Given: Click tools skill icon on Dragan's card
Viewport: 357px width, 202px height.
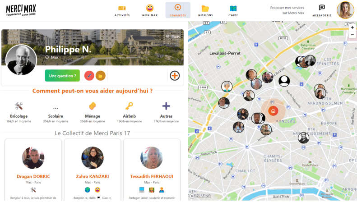Looking at the screenshot, I should click(x=33, y=190).
